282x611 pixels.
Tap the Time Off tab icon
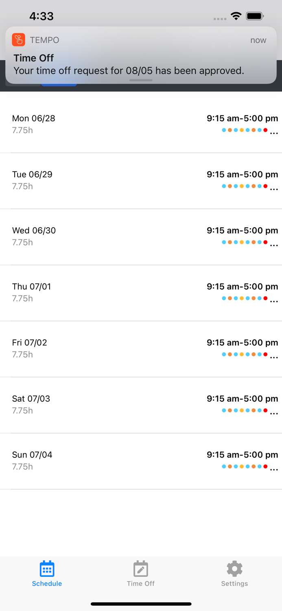click(140, 569)
